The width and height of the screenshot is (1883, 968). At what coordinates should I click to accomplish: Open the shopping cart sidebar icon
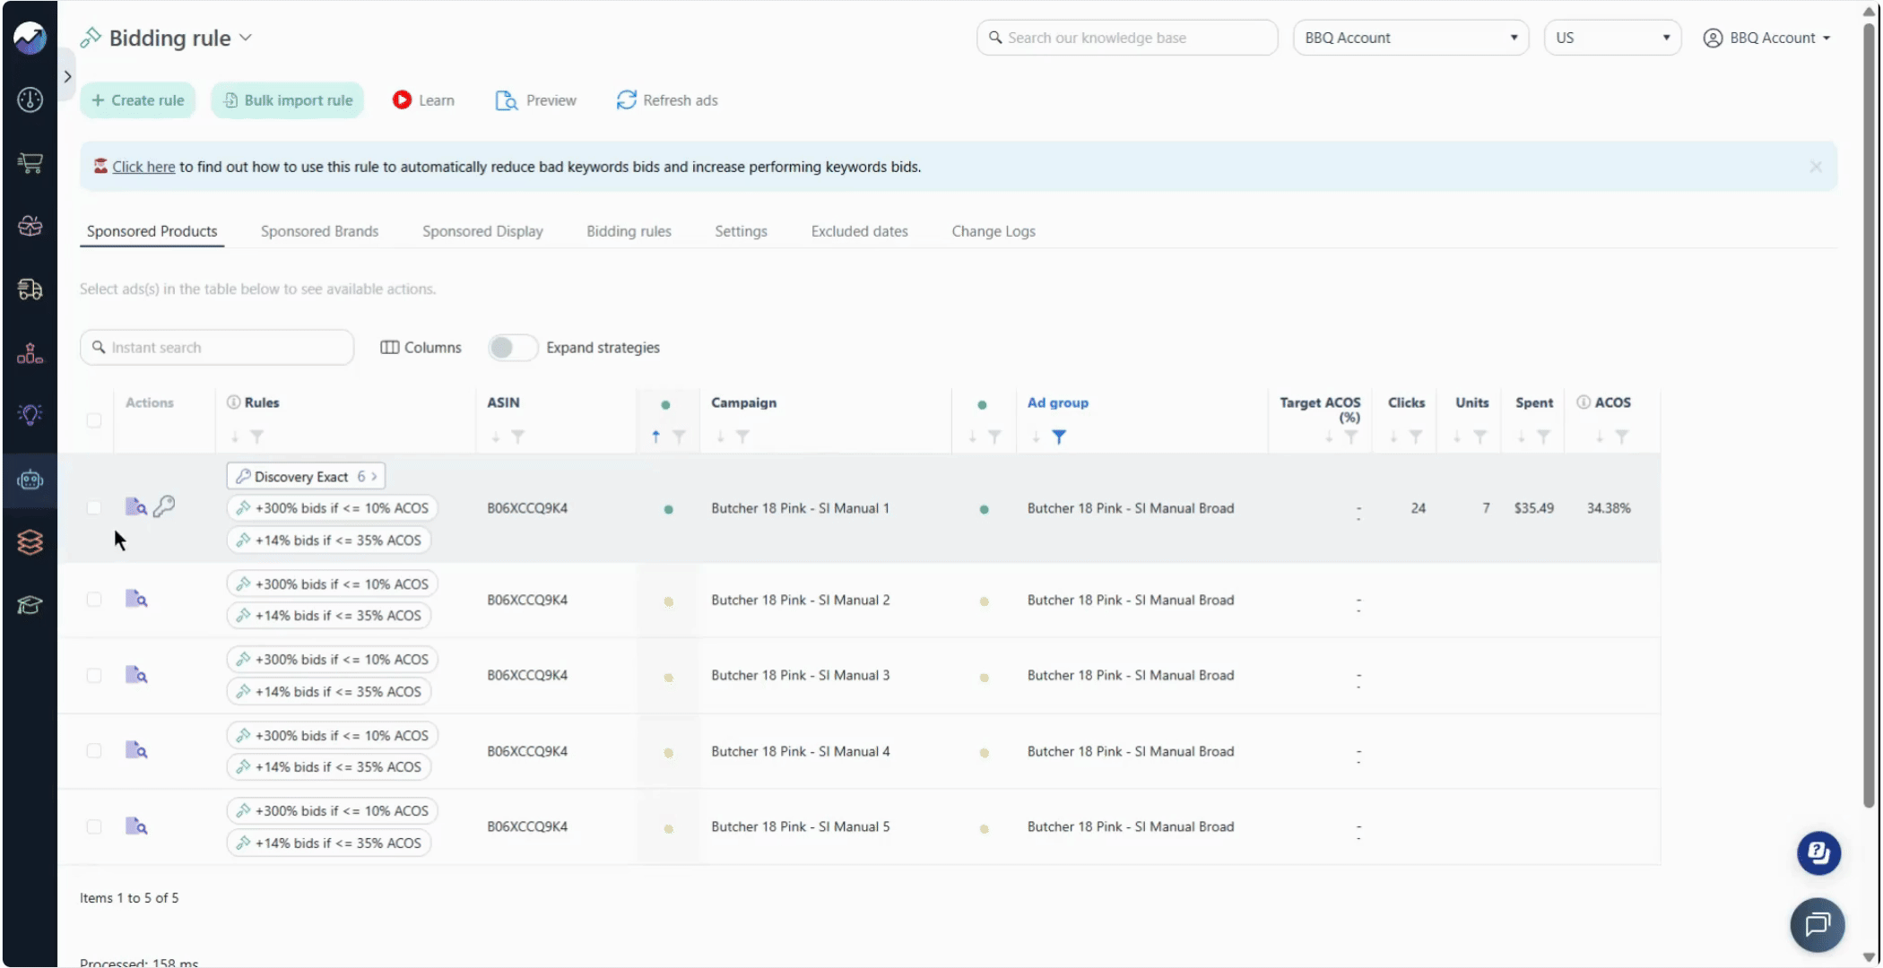click(x=30, y=162)
